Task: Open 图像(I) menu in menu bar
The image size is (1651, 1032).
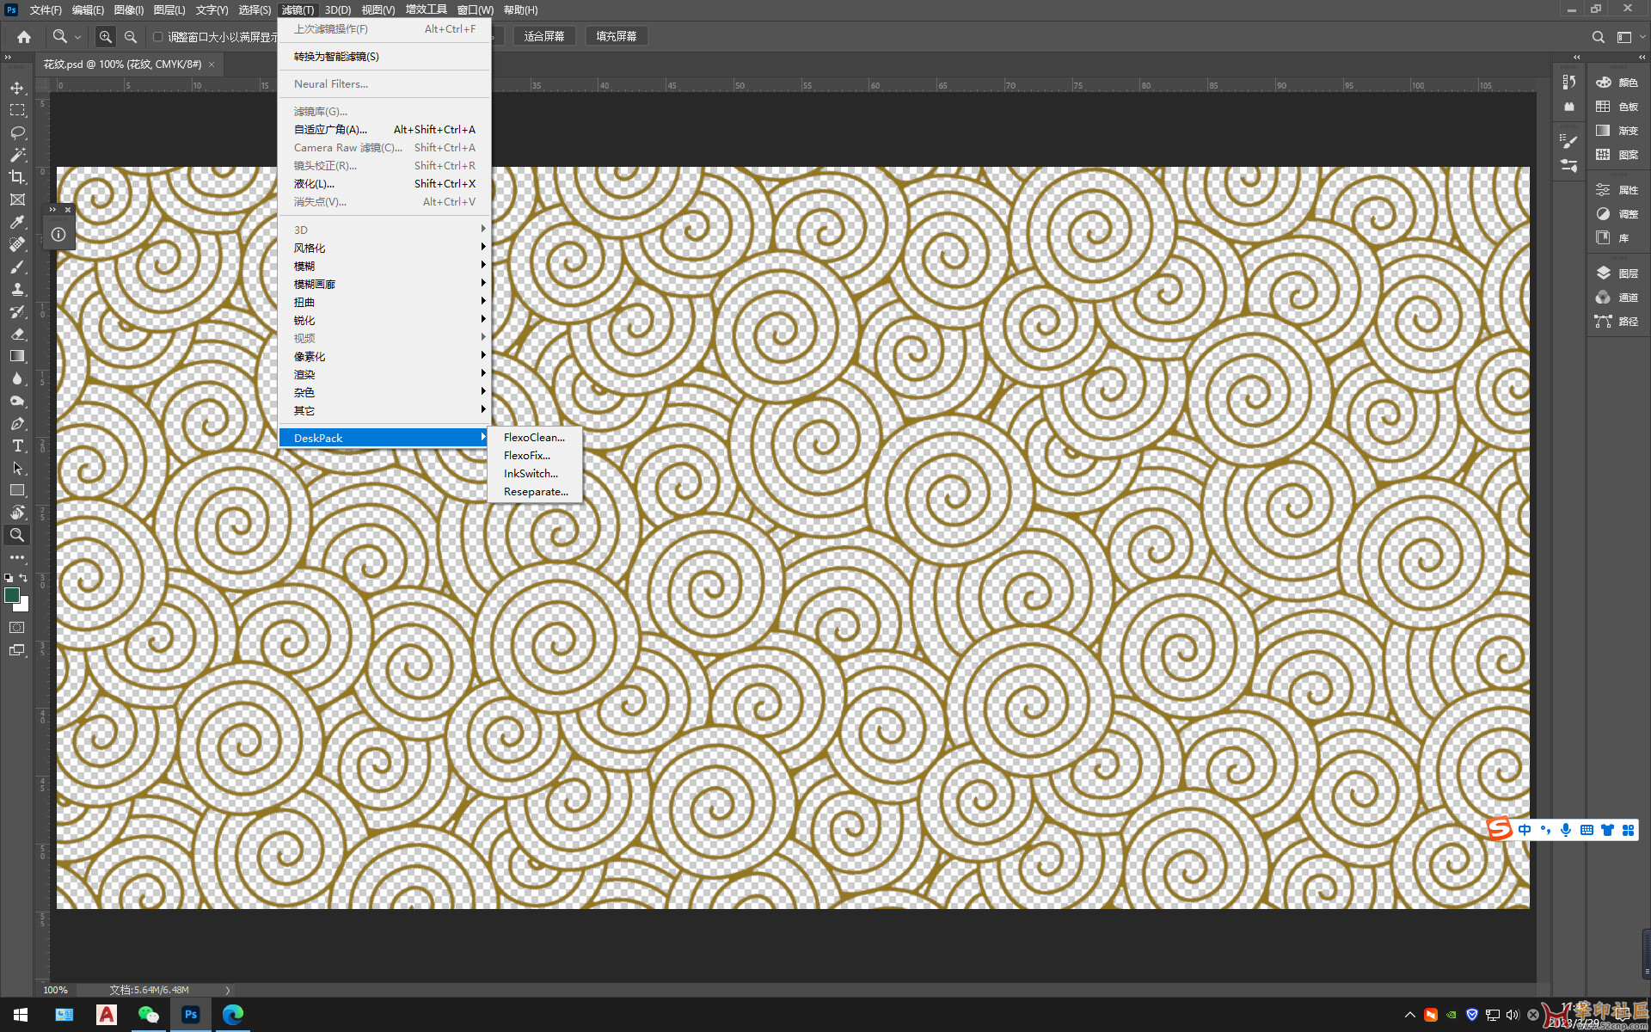Action: [x=129, y=9]
